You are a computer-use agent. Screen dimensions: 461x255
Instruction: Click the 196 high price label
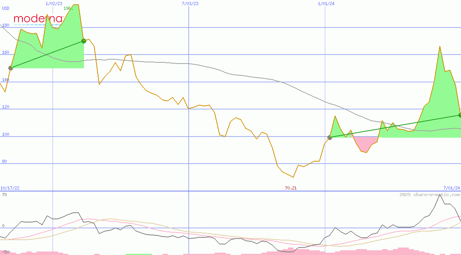point(68,8)
